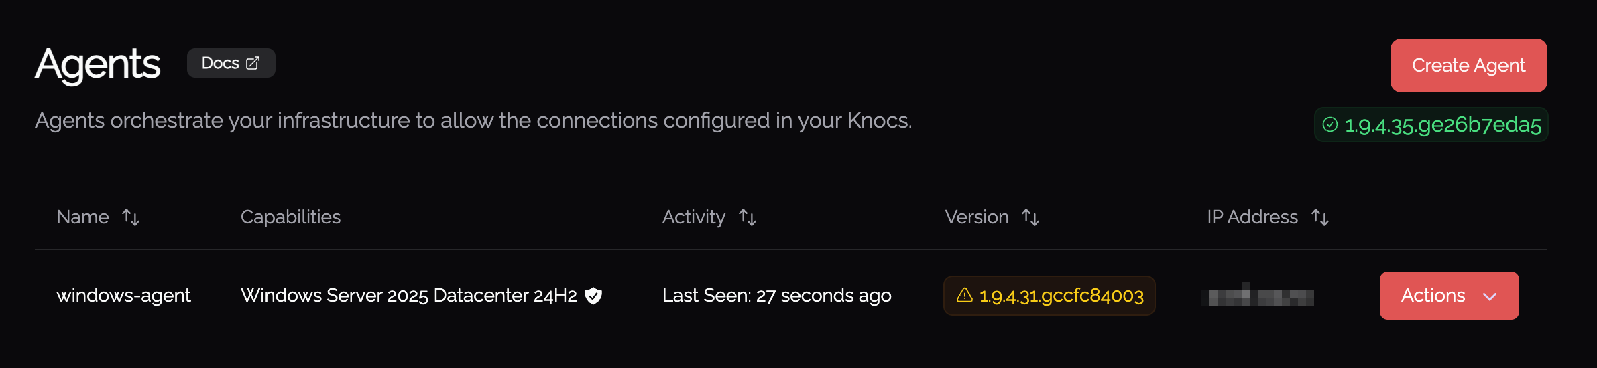
Task: Select the windows-agent name in the table
Action: [x=123, y=296]
